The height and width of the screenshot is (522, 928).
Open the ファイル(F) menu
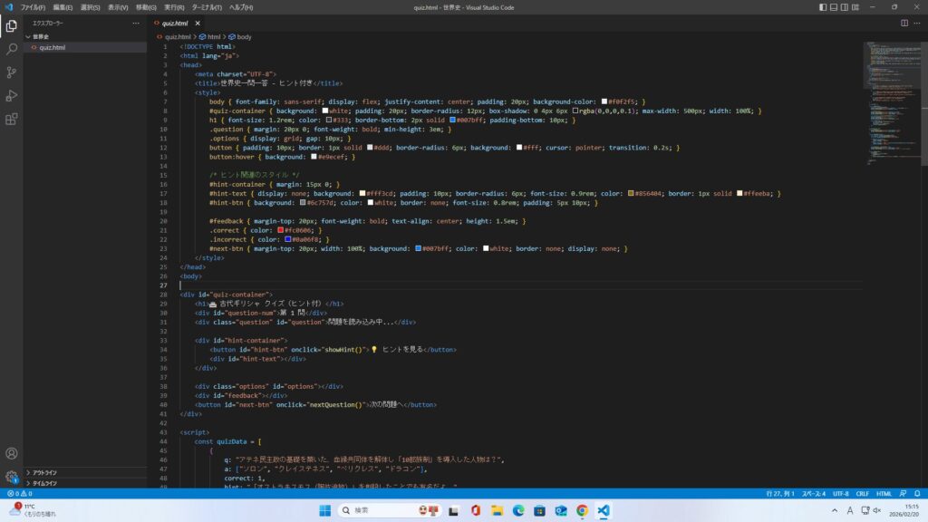33,7
